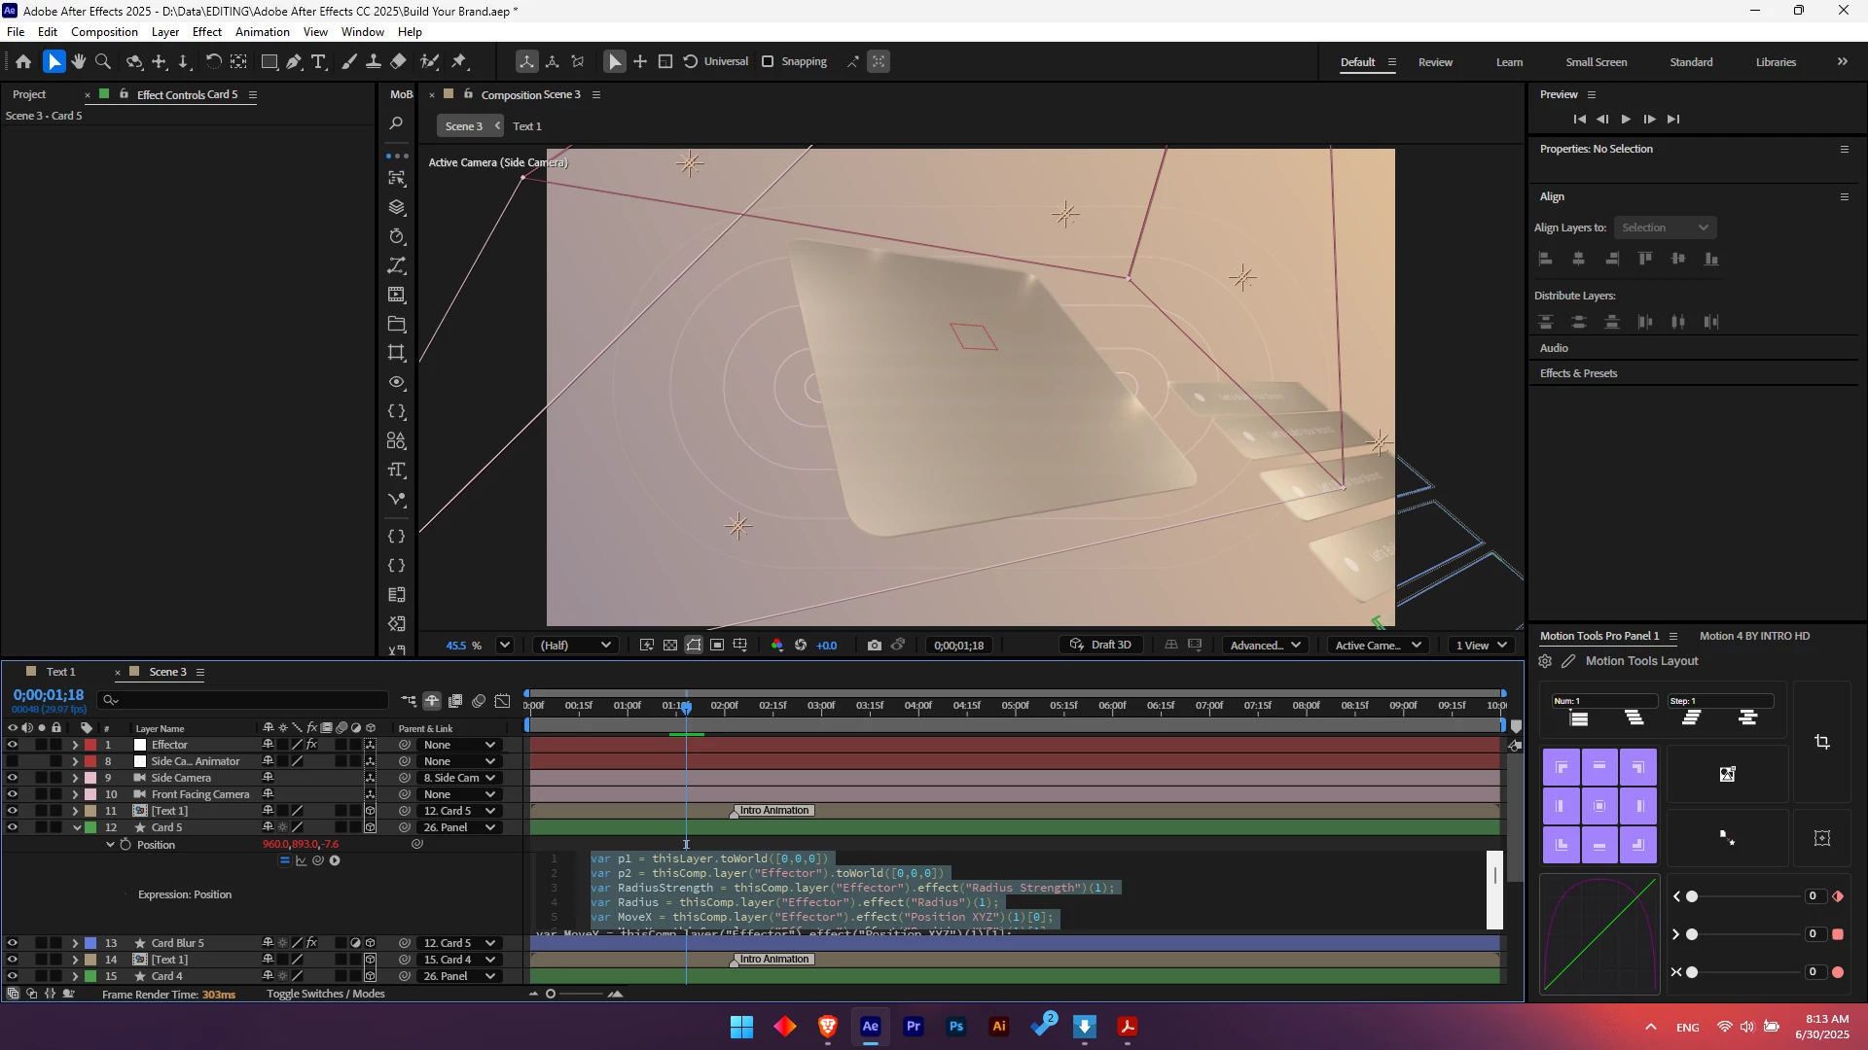This screenshot has width=1868, height=1050.
Task: Select the Pen tool
Action: pyautogui.click(x=294, y=61)
